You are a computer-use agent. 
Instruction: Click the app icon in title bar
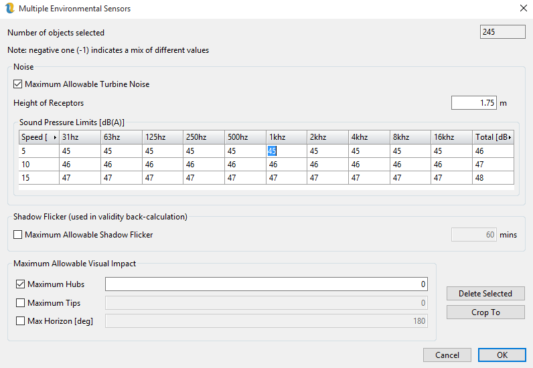pyautogui.click(x=9, y=9)
